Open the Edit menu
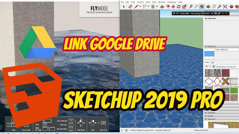239x134 pixels. click(127, 2)
